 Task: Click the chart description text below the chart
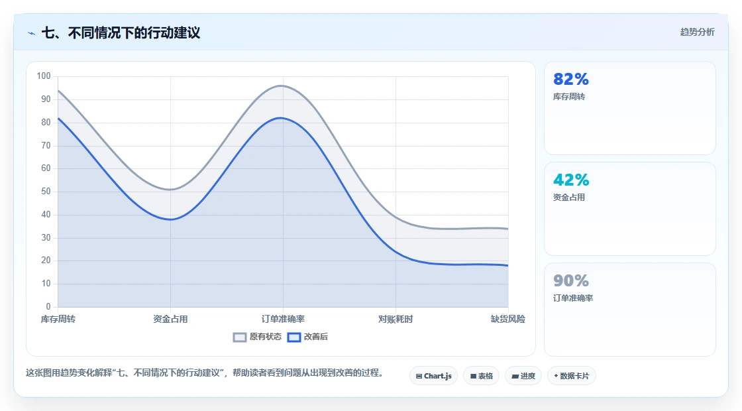click(x=205, y=373)
